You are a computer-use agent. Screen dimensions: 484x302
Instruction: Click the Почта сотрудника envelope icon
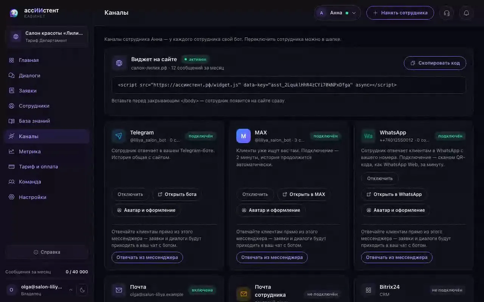click(244, 294)
